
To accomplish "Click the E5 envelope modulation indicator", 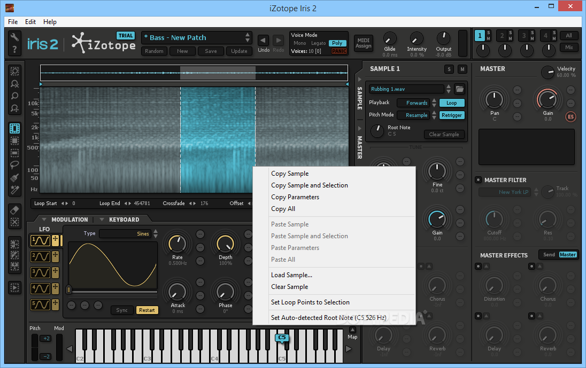I will click(570, 117).
